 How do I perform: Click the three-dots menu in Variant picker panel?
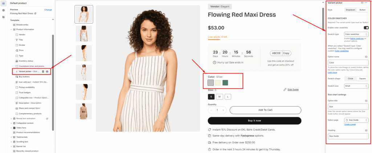(x=366, y=3)
